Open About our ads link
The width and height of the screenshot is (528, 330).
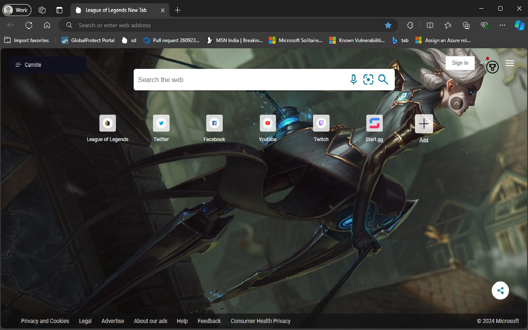[151, 321]
